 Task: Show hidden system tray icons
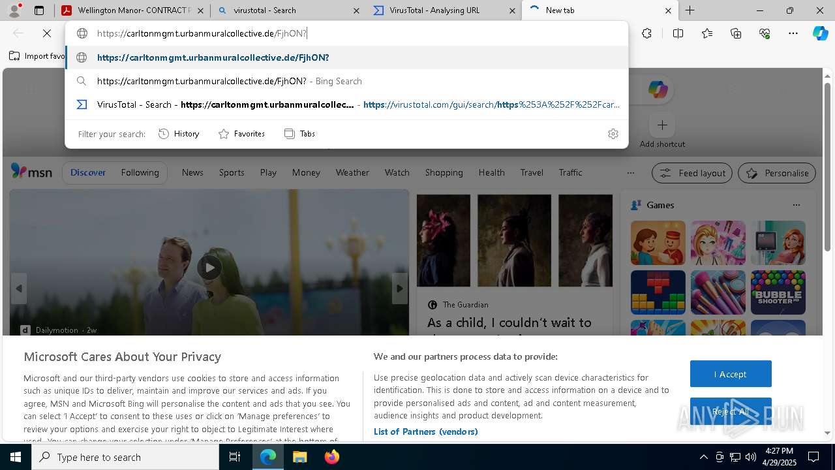(703, 457)
